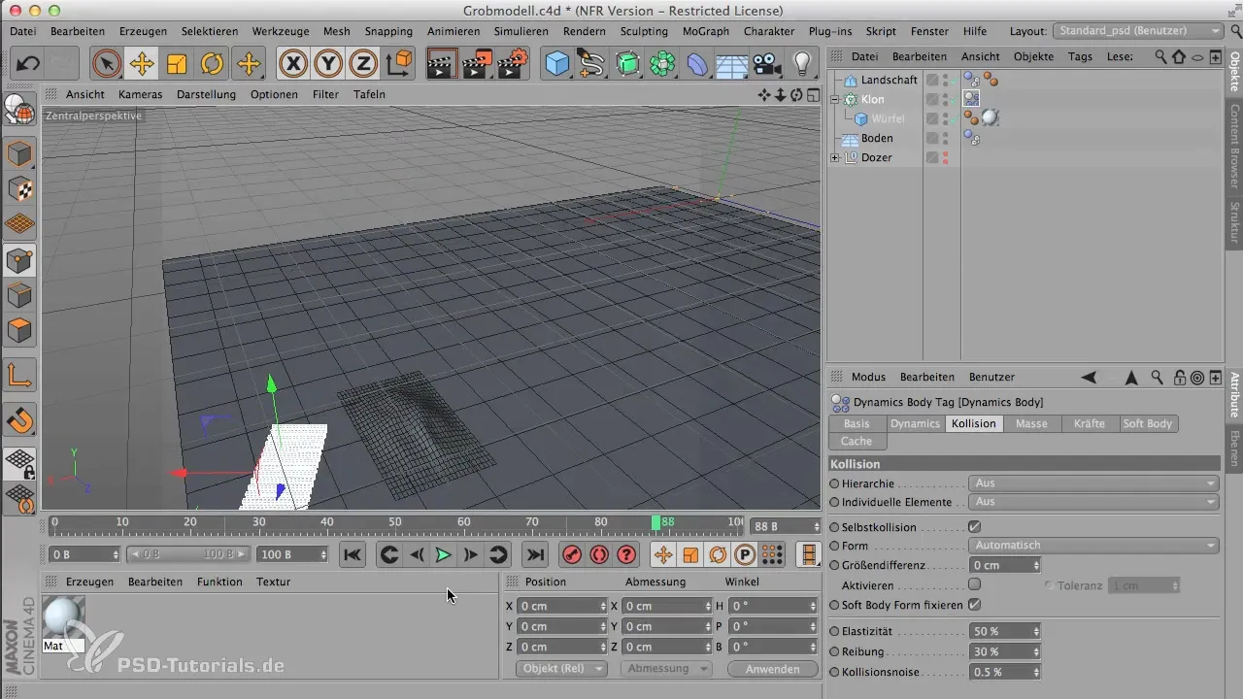Open the Objekt (Rel) dropdown

point(563,669)
